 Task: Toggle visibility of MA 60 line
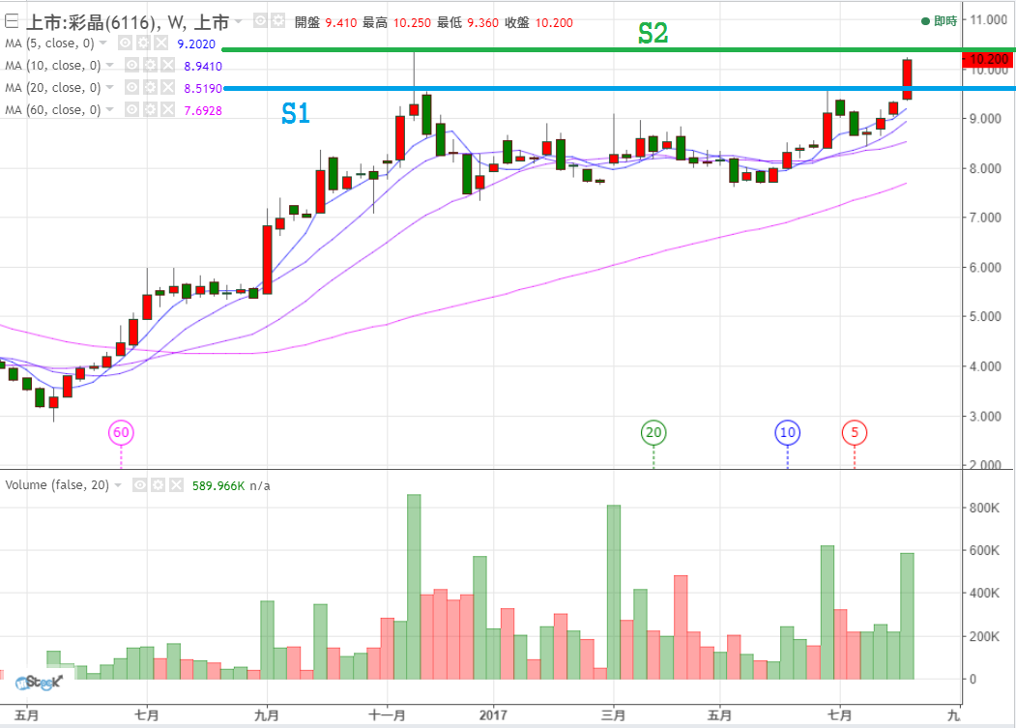(x=131, y=110)
